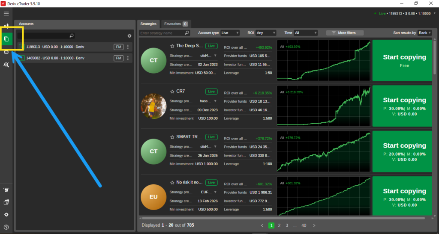Go to results page 3
This screenshot has height=234, width=439.
[x=287, y=225]
